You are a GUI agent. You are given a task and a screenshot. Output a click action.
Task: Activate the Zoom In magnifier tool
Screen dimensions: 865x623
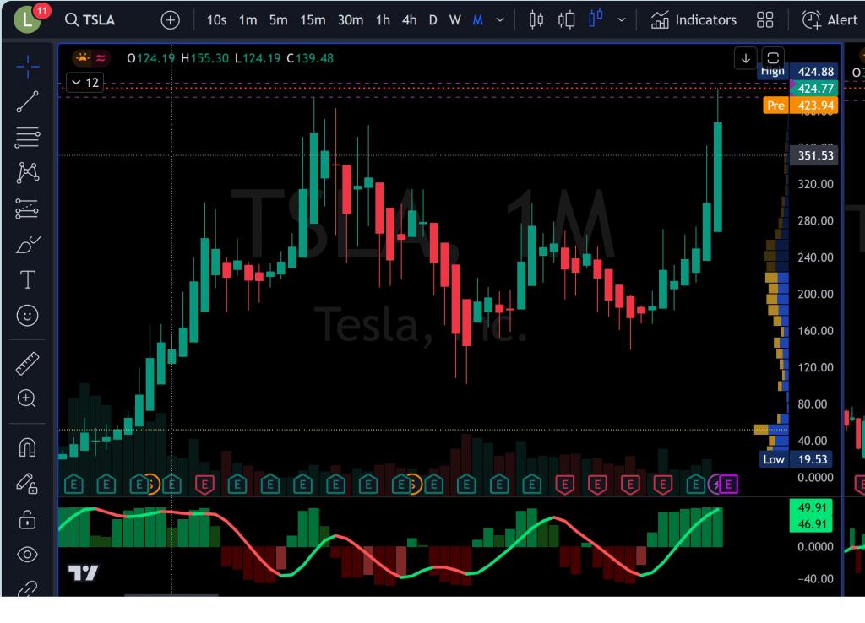(x=26, y=398)
